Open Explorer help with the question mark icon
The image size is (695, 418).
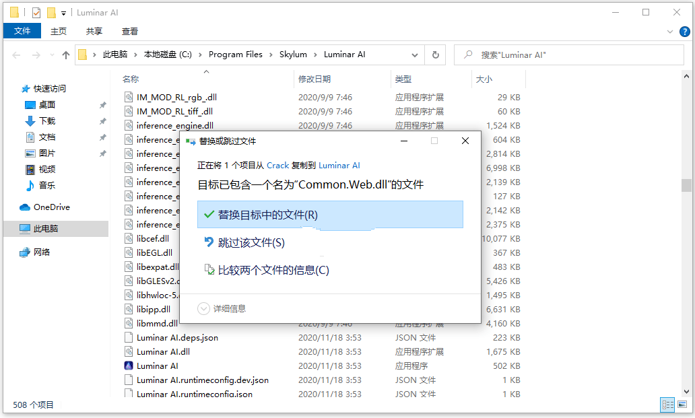685,32
